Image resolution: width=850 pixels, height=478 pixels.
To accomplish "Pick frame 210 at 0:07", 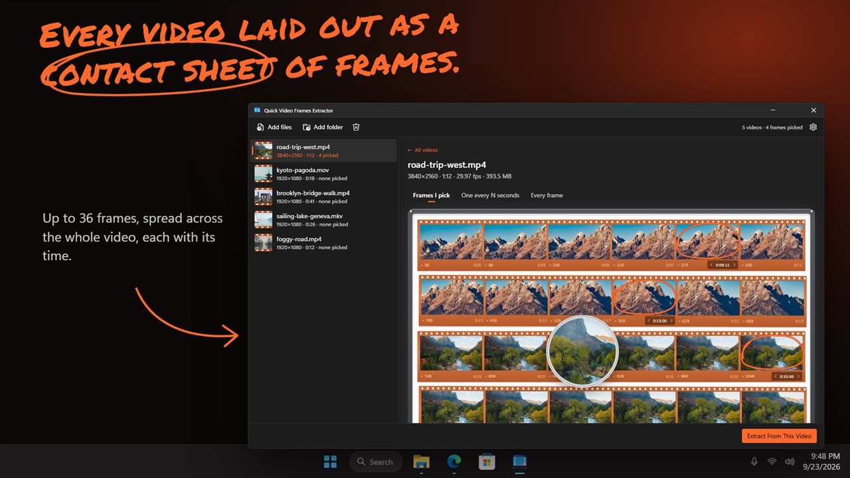I will pyautogui.click(x=643, y=241).
